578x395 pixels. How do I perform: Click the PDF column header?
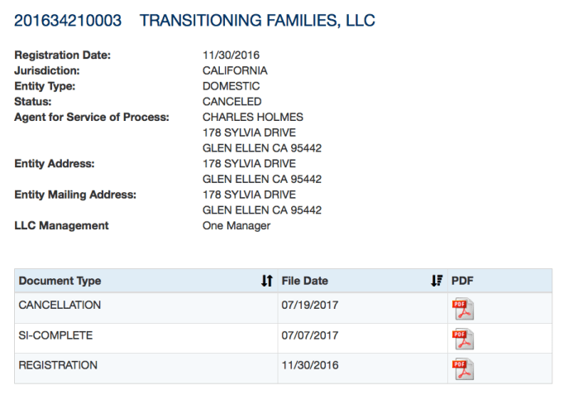pos(462,282)
